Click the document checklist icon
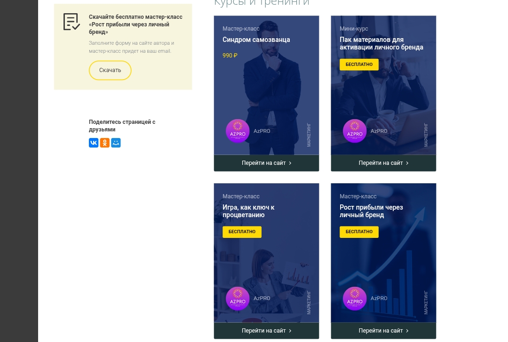Screen dimensions: 508x342 pos(71,22)
